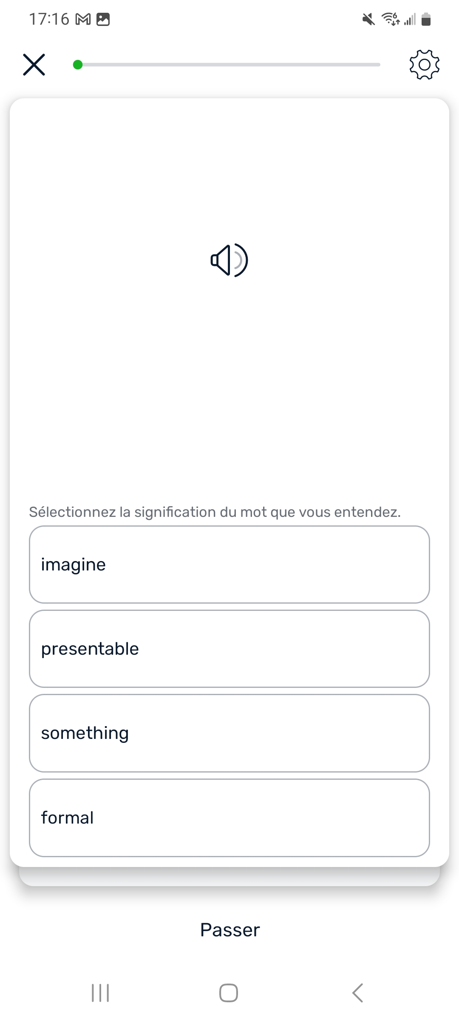Tap the Gmail notification icon
Viewport: 459px width, 1021px height.
coord(83,20)
